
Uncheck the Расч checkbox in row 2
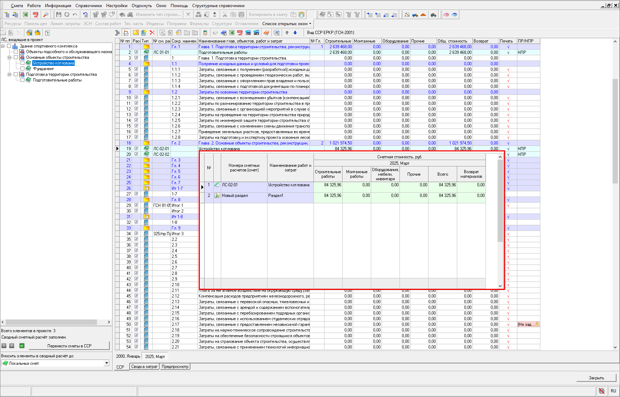136,52
